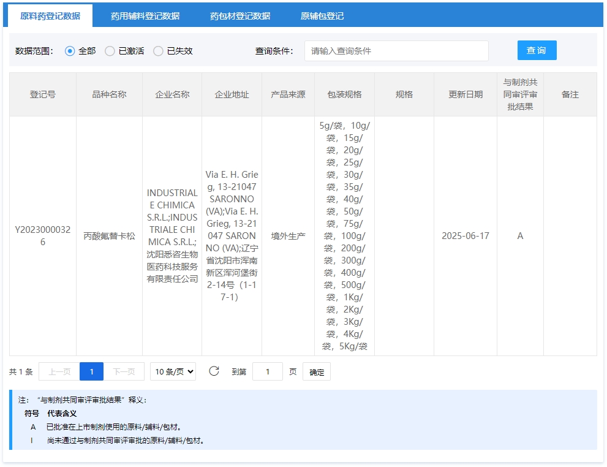Click the 上一页 previous page button
Screen dimensions: 607x467
pos(59,371)
